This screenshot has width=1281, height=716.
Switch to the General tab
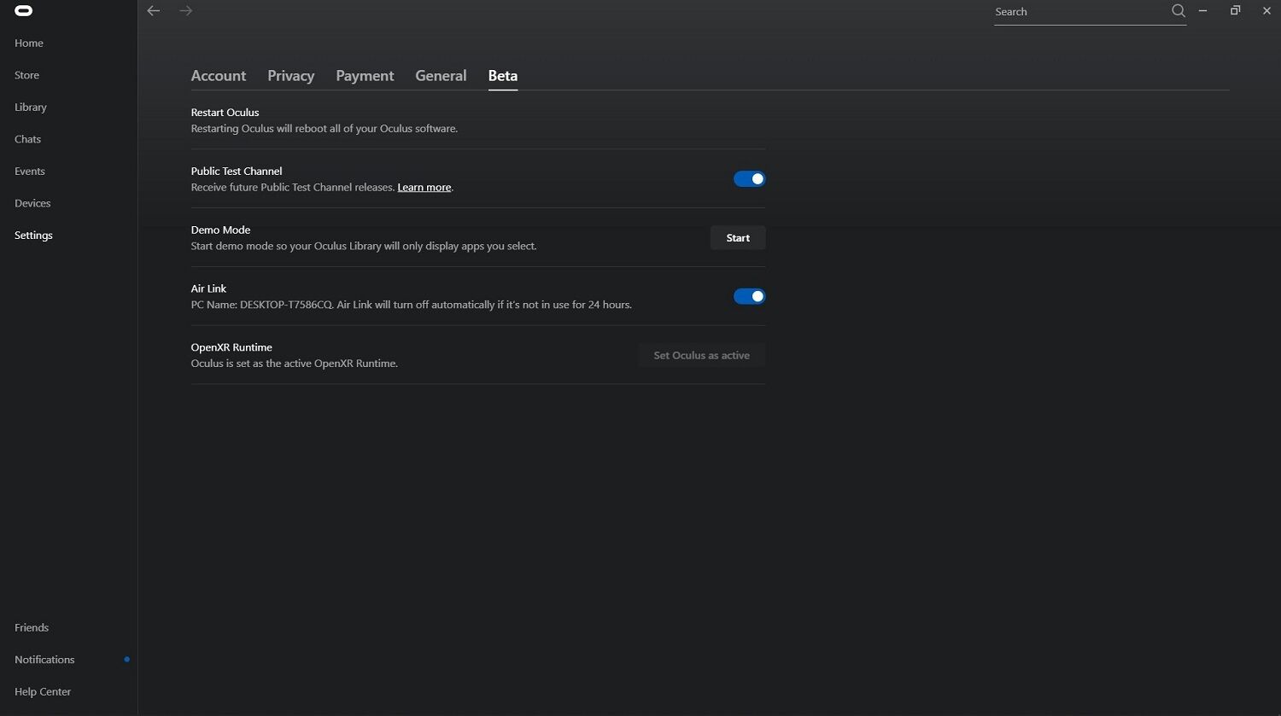coord(441,76)
